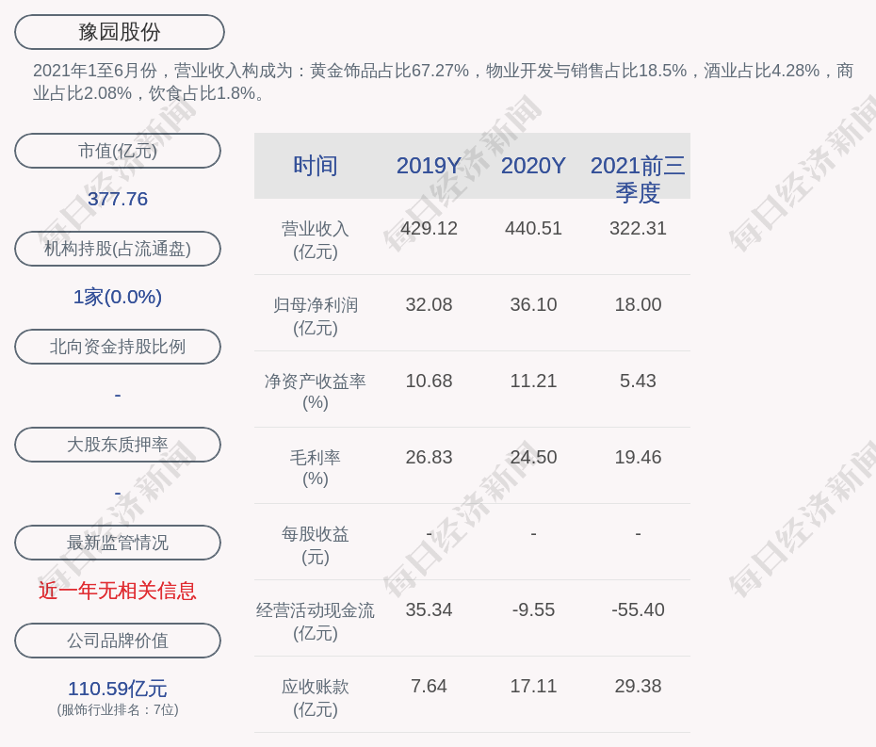This screenshot has width=876, height=747.
Task: Click the 2021前三季度 column header
Action: [x=638, y=179]
